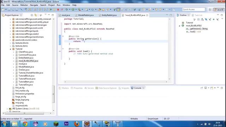Click the Print toolbar icon

tap(17, 10)
